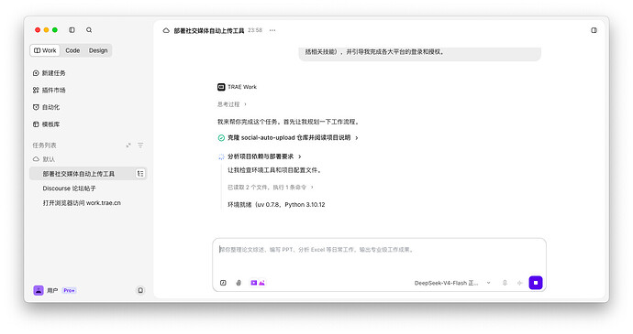Toggle the left sidebar panel icon

pos(72,30)
